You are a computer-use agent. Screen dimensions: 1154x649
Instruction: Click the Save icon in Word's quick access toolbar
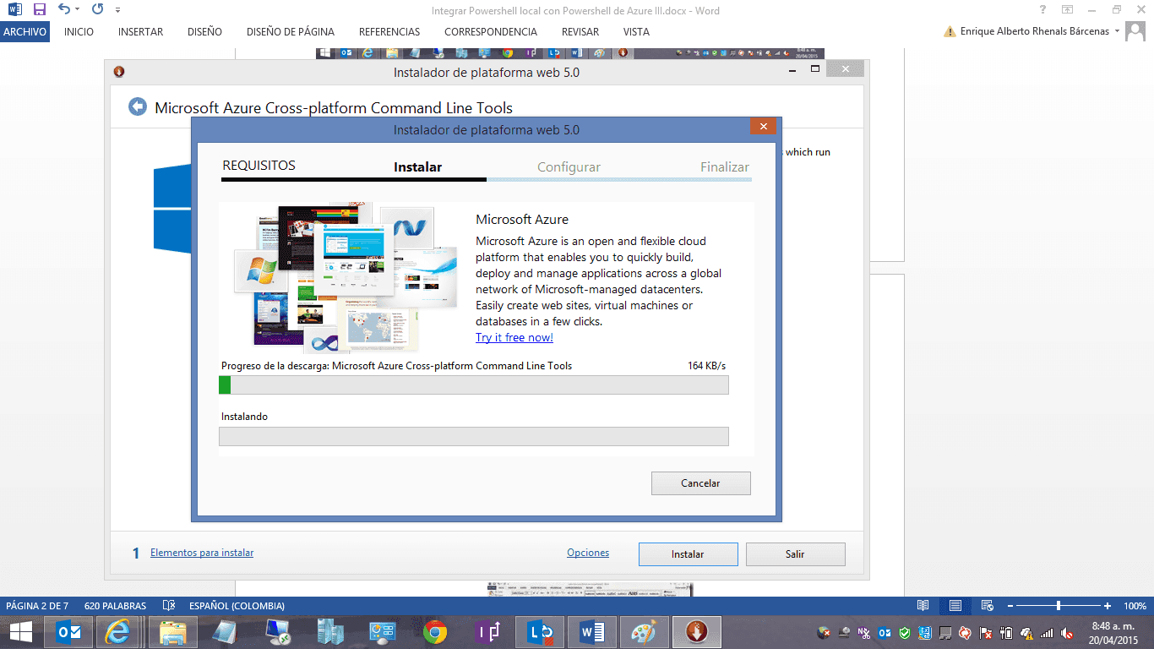(x=39, y=9)
